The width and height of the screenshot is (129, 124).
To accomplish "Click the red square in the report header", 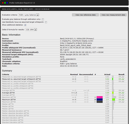I will click(x=3, y=3).
